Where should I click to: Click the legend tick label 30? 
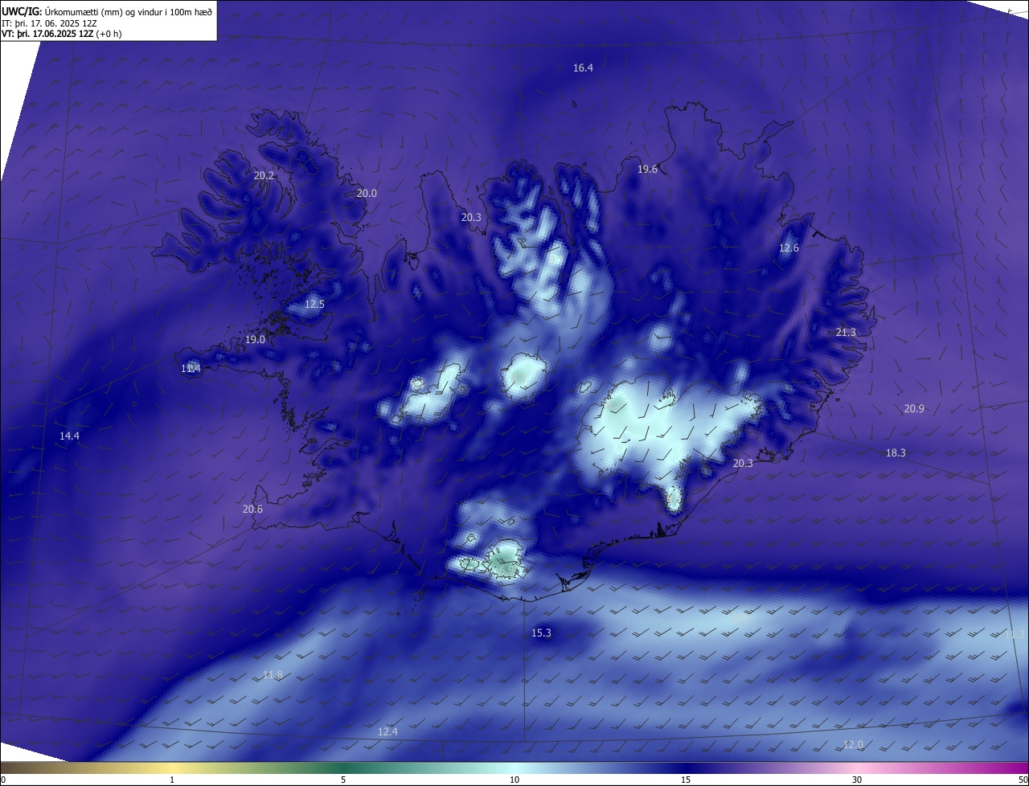(x=857, y=780)
